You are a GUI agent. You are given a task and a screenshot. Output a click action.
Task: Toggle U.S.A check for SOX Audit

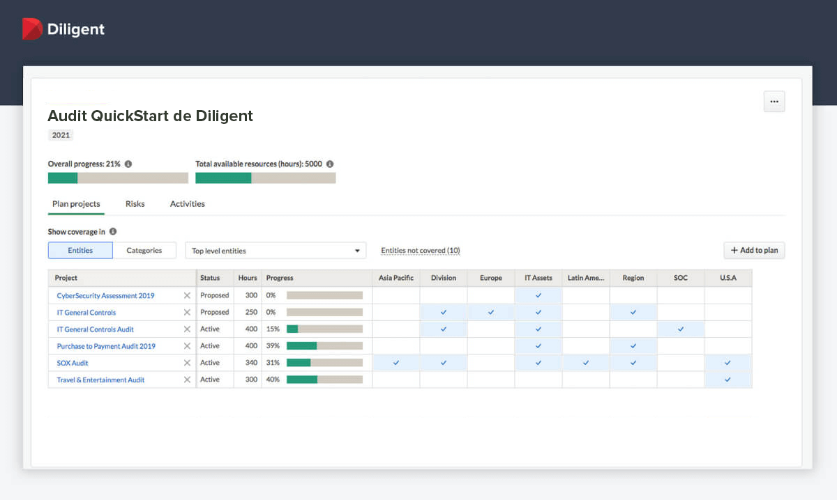[728, 362]
